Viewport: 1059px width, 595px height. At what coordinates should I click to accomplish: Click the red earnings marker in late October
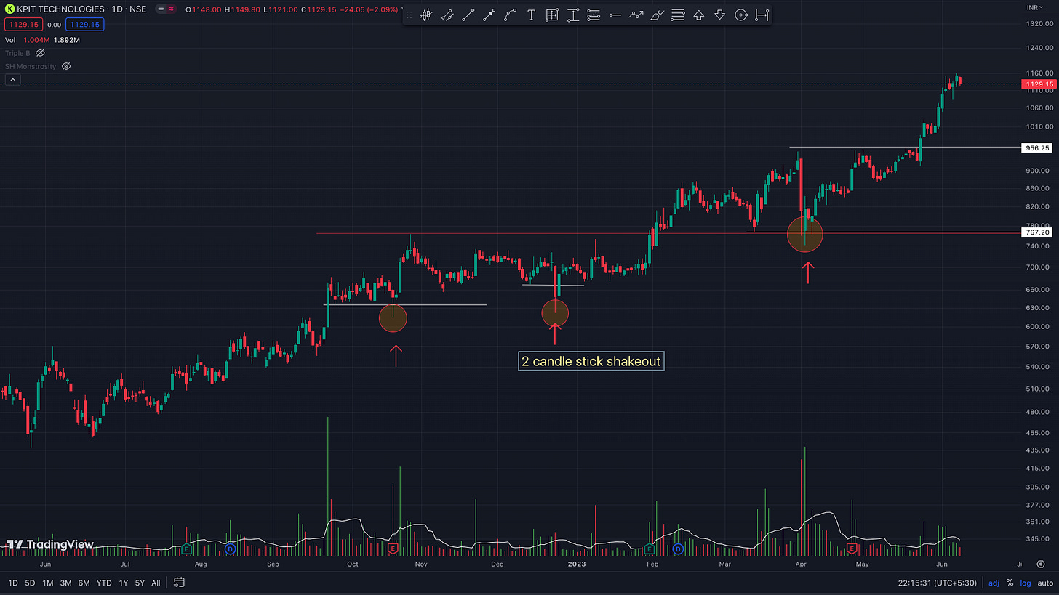[393, 548]
